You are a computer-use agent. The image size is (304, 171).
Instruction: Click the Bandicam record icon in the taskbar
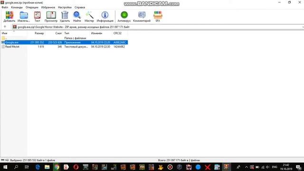[170, 167]
